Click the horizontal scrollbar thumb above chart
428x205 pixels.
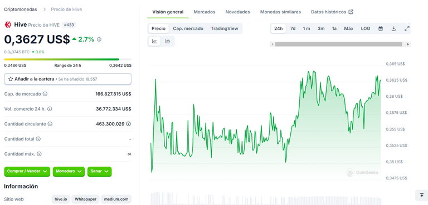tap(338, 44)
